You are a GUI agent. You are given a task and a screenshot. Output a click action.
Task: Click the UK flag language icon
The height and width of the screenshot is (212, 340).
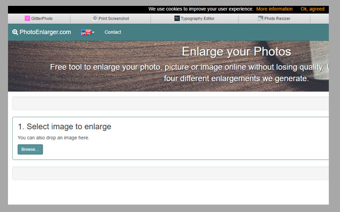[85, 32]
